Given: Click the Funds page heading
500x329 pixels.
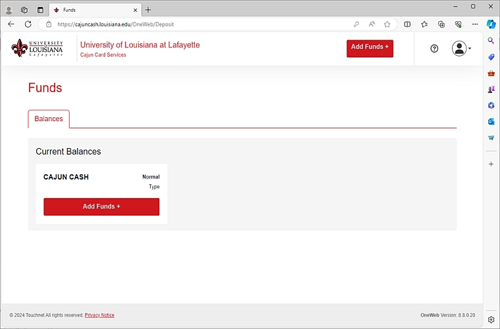Looking at the screenshot, I should tap(45, 88).
